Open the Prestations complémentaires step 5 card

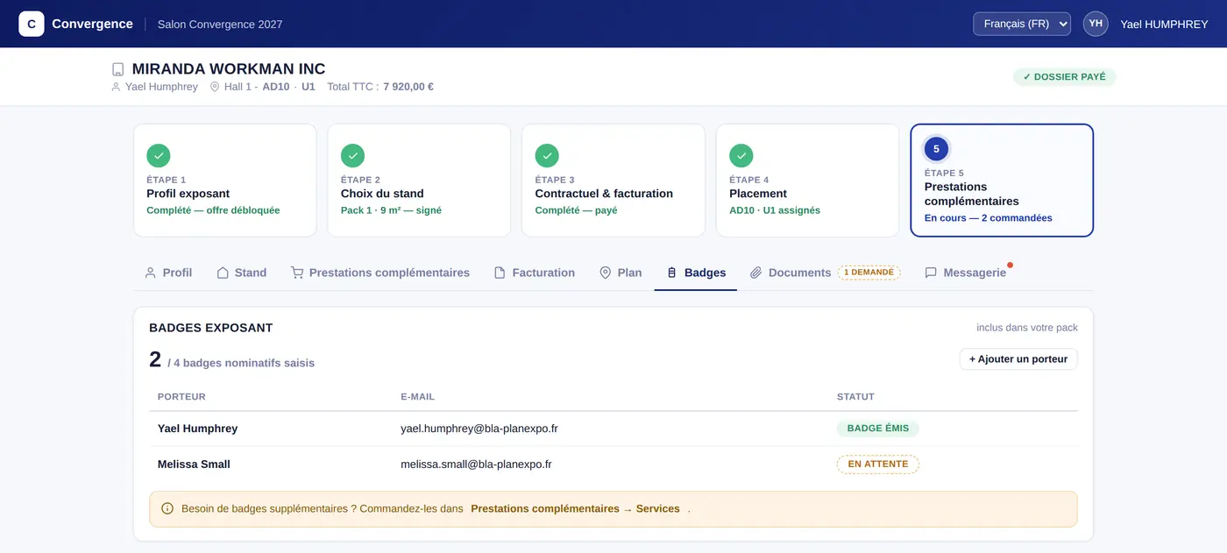[x=1002, y=181]
